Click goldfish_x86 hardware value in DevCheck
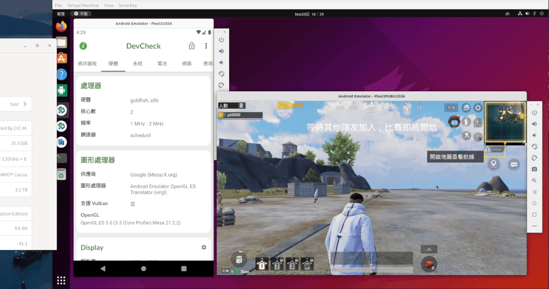This screenshot has width=549, height=289. [x=144, y=100]
